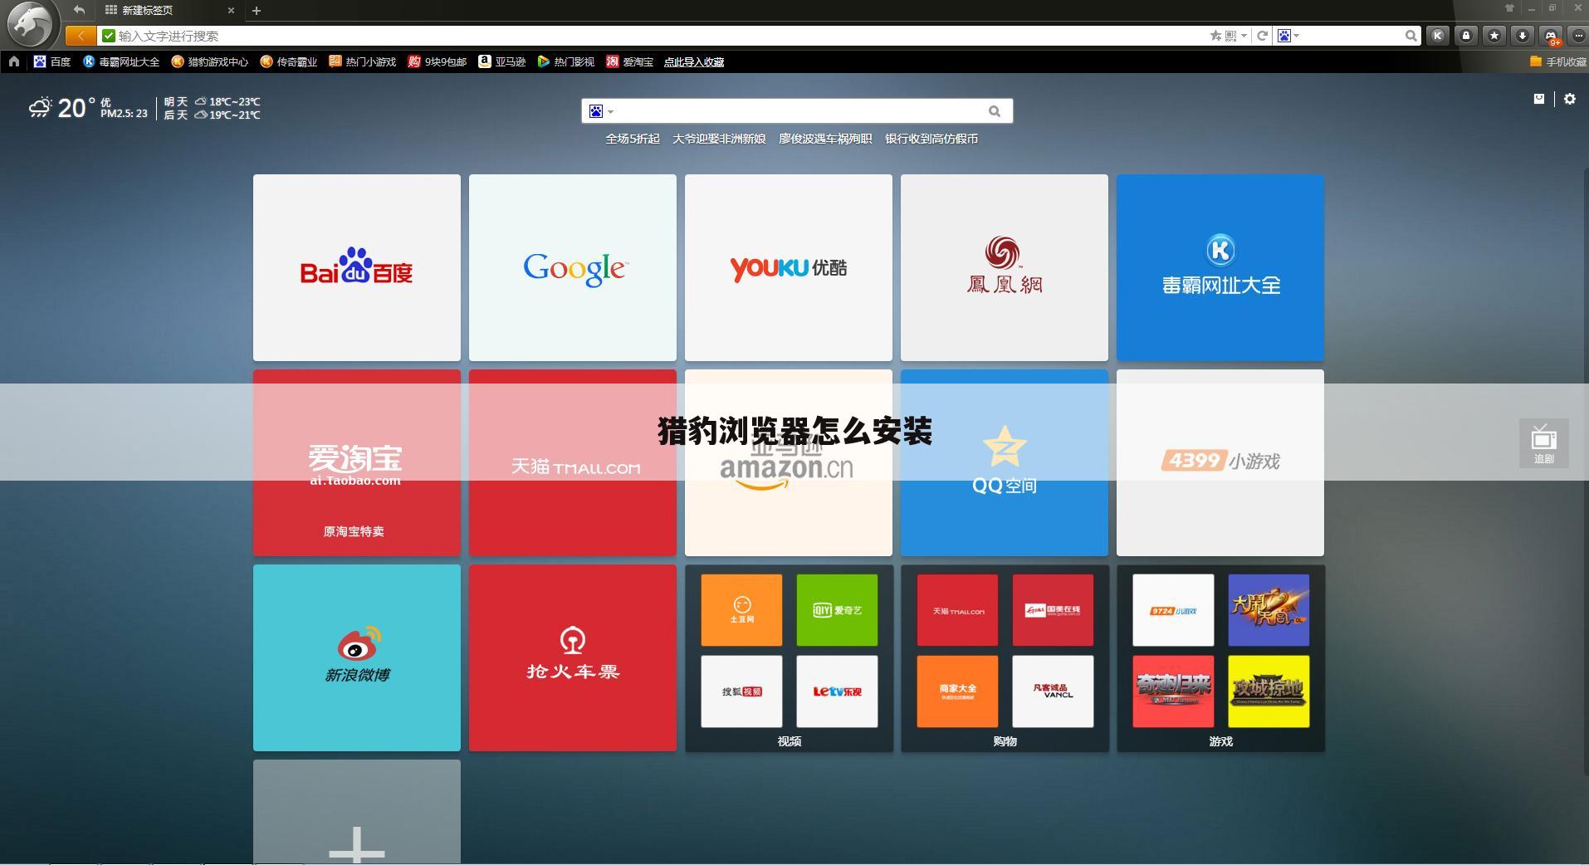Click the home icon in bookmarks bar
The image size is (1589, 865).
click(x=13, y=61)
